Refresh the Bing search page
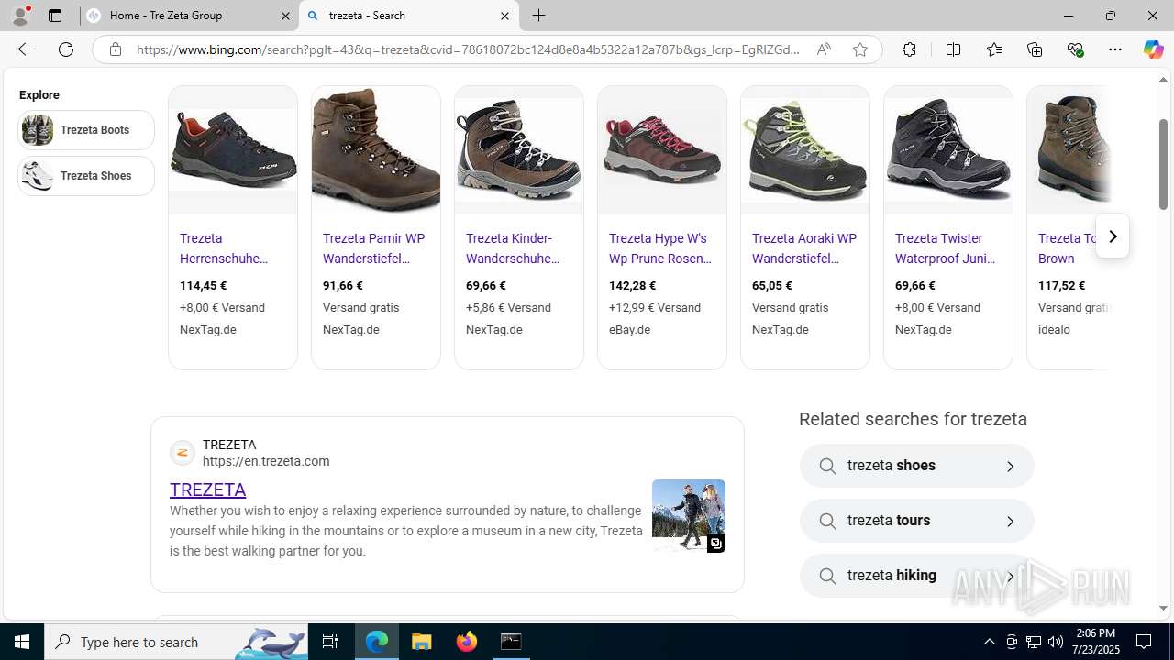 [x=66, y=49]
